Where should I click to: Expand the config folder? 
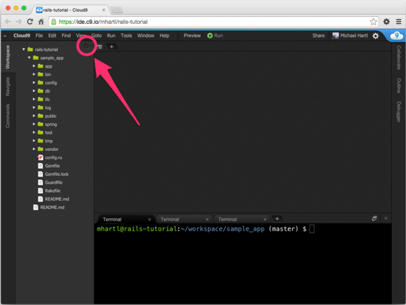pyautogui.click(x=34, y=83)
